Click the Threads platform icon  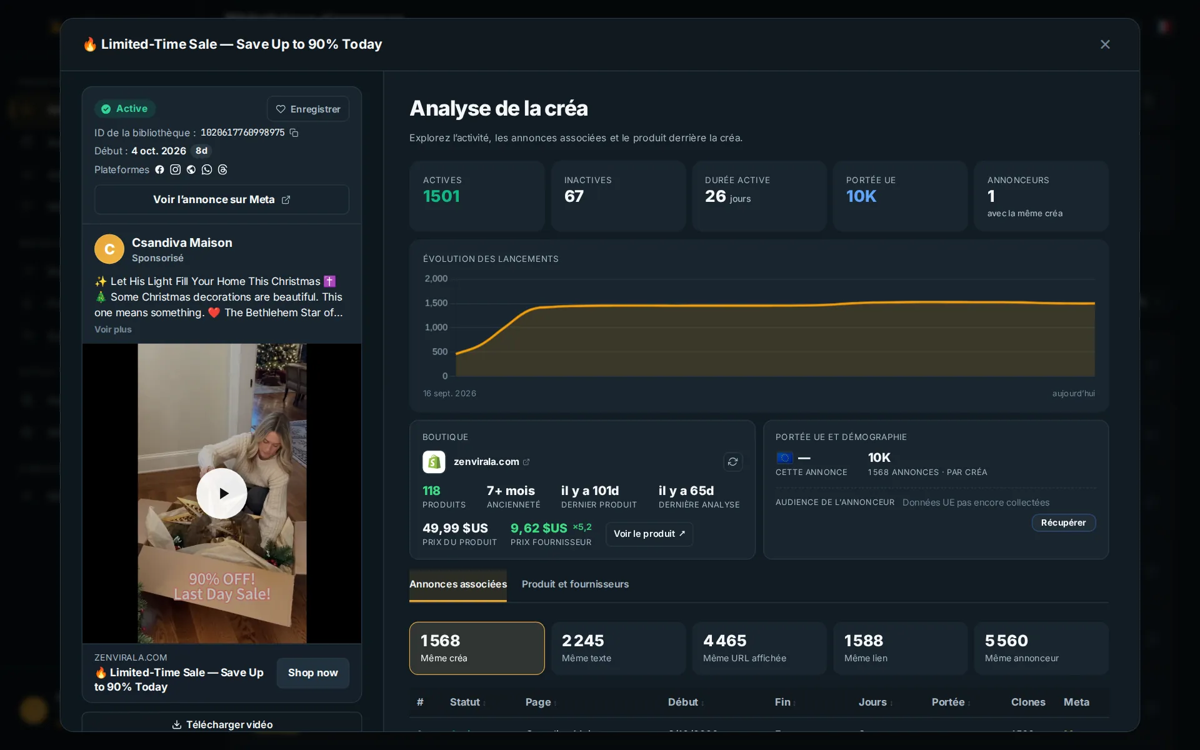pyautogui.click(x=222, y=169)
